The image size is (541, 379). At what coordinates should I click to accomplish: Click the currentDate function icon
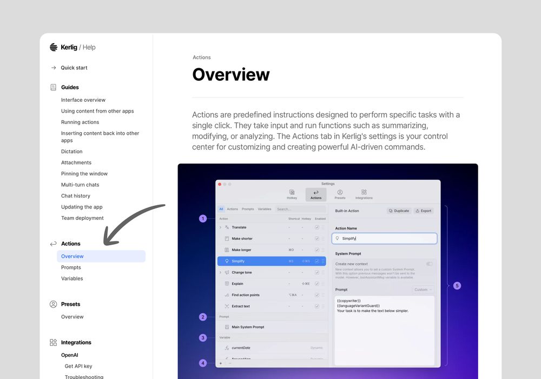coord(227,348)
